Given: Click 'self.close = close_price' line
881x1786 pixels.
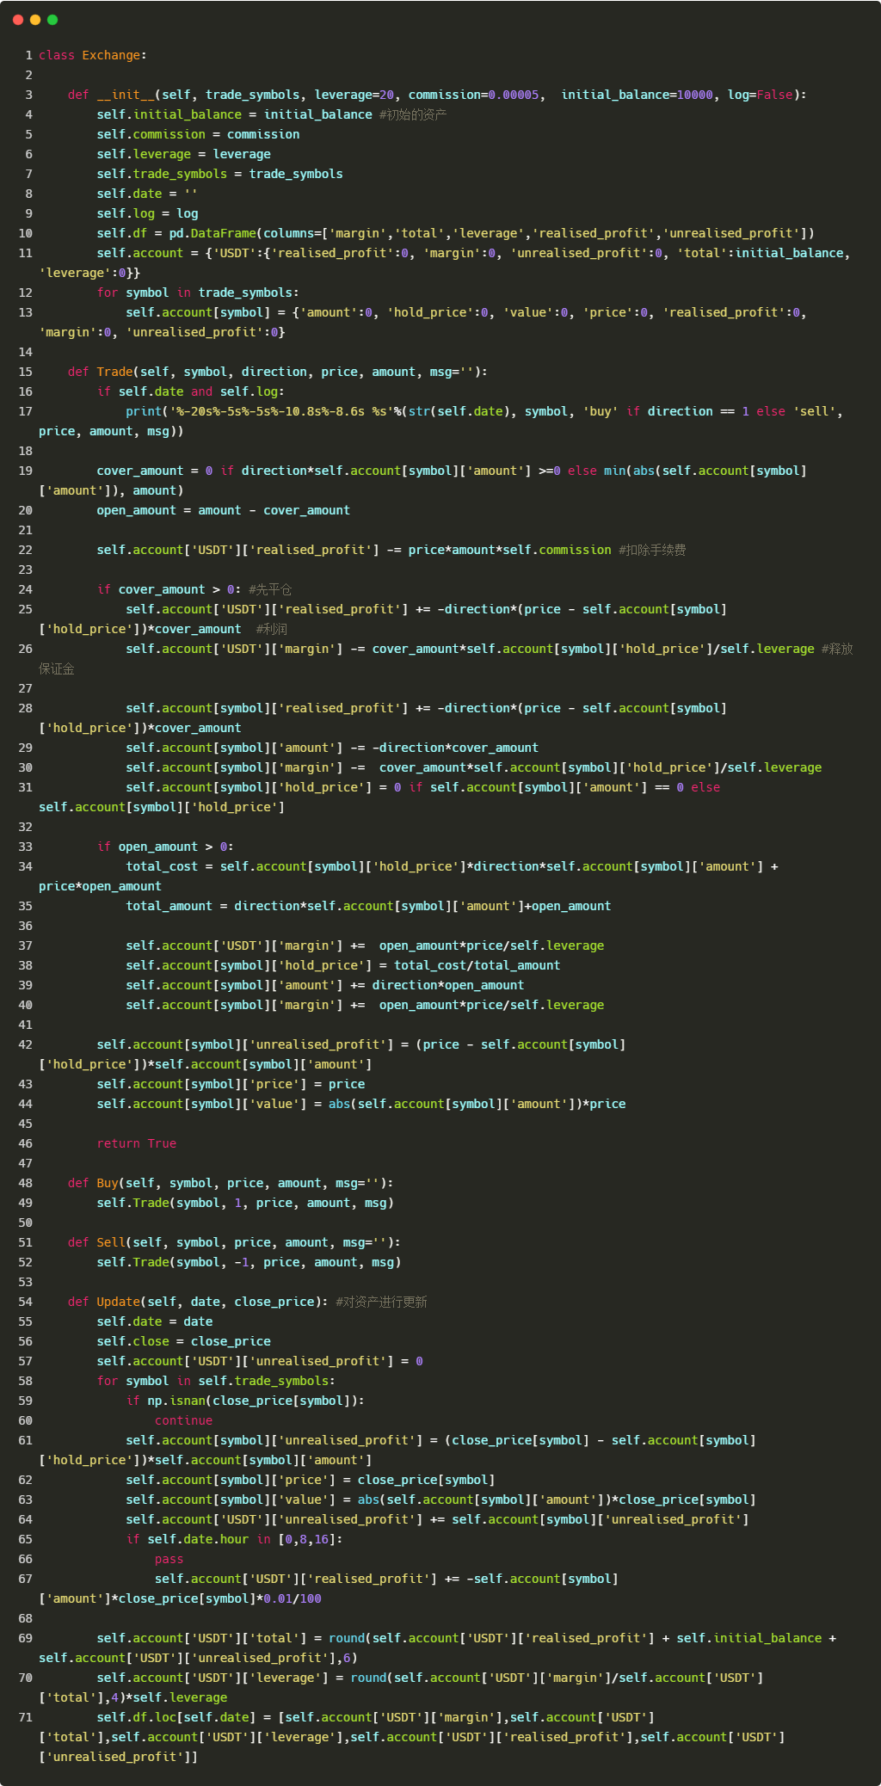Looking at the screenshot, I should pyautogui.click(x=183, y=1341).
